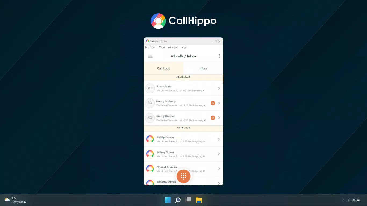Show hidden system tray icons
This screenshot has width=367, height=206.
pos(343,200)
